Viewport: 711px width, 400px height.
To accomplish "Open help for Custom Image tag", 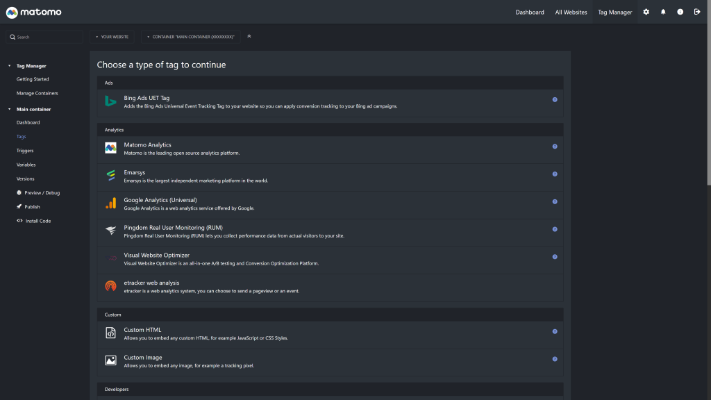I will pos(555,359).
